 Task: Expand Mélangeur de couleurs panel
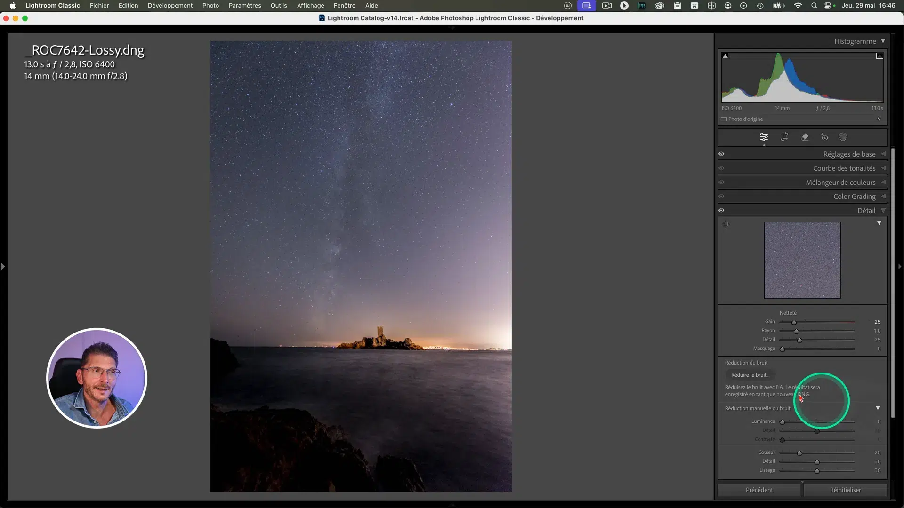click(x=883, y=182)
